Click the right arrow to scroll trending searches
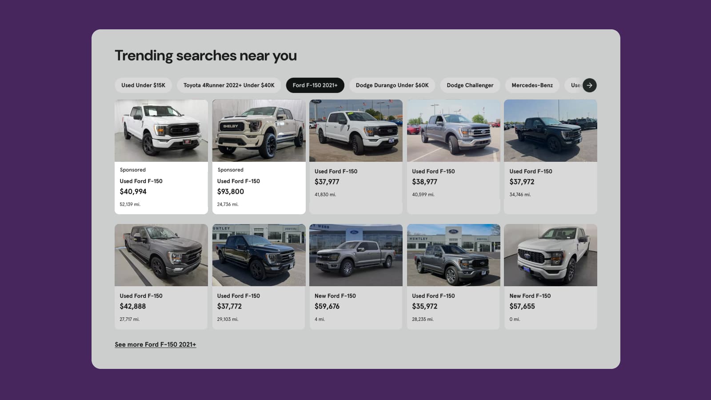The height and width of the screenshot is (400, 711). click(x=590, y=85)
